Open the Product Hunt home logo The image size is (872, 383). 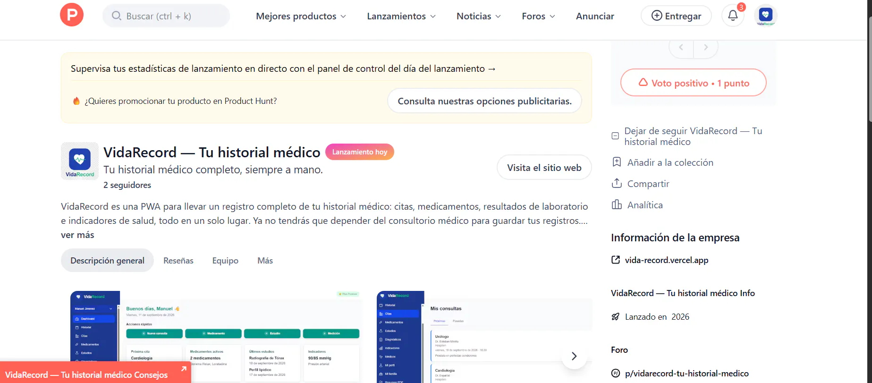click(x=72, y=15)
